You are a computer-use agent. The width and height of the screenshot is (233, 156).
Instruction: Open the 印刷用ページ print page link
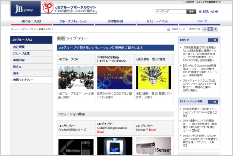click(x=178, y=29)
